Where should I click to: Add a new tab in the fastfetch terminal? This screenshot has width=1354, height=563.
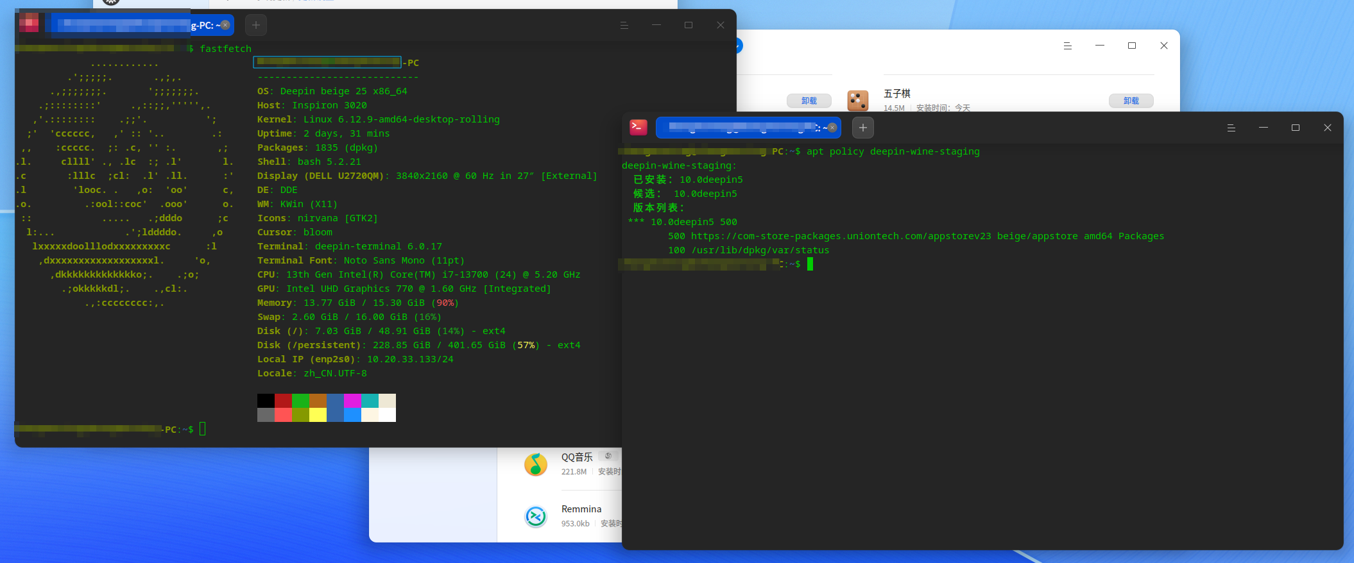coord(256,25)
